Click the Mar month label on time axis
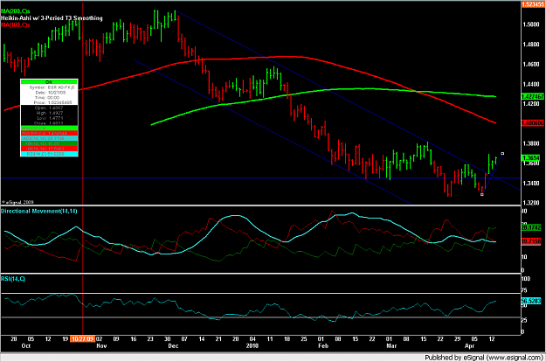The image size is (546, 362). 391,346
